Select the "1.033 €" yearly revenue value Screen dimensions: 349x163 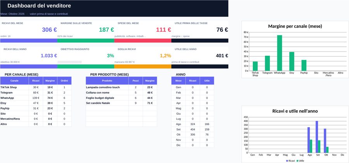(x=49, y=56)
